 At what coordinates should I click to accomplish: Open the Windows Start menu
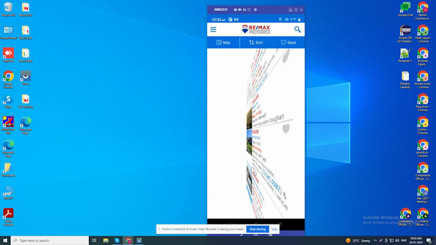[x=5, y=241]
